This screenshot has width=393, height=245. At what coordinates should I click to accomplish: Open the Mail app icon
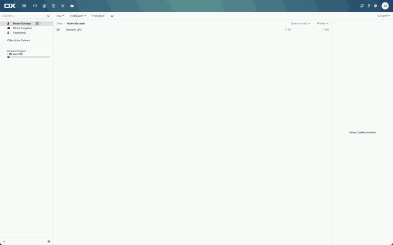tap(35, 6)
